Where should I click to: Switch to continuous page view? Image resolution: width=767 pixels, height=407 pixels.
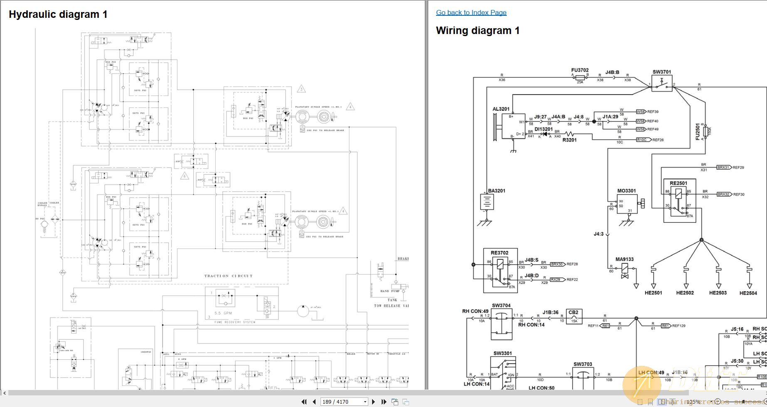(650, 402)
